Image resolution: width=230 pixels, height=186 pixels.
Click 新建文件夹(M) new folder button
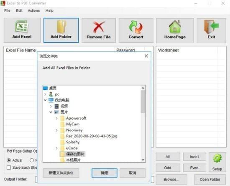click(x=61, y=173)
